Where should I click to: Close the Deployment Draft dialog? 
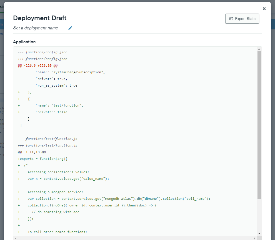coord(264,9)
